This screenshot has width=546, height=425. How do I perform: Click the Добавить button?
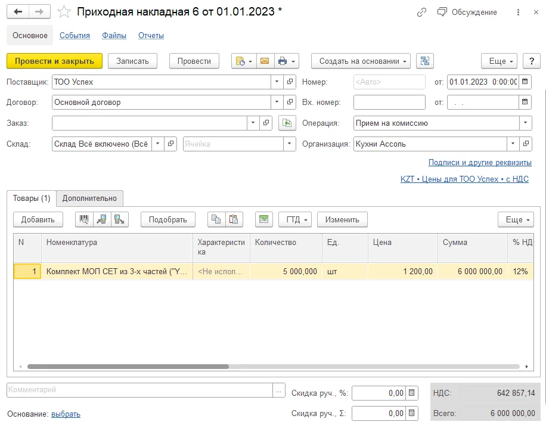coord(38,219)
